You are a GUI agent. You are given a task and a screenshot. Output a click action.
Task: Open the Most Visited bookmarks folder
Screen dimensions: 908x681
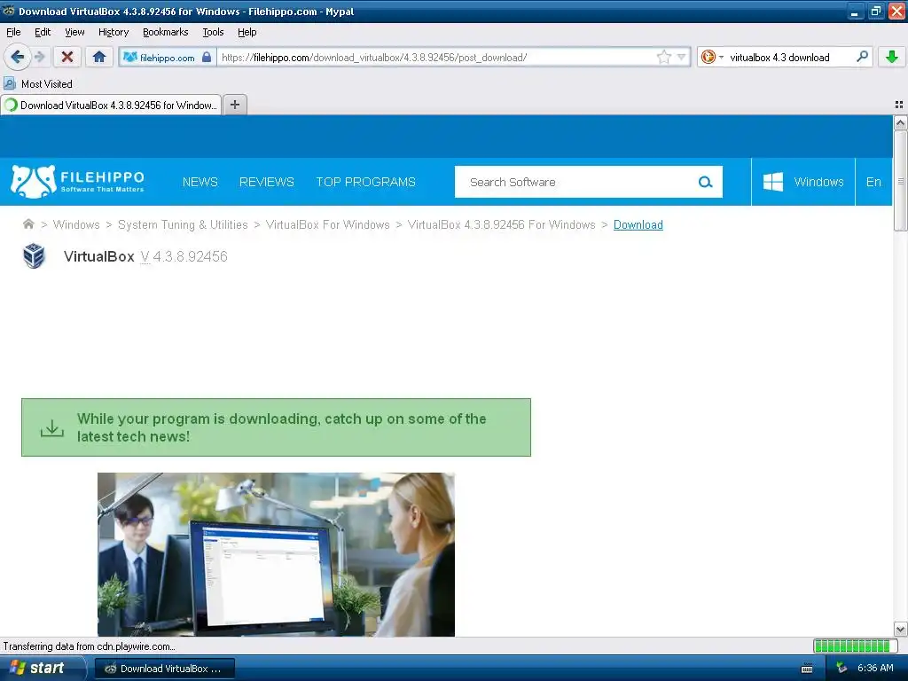click(x=38, y=84)
